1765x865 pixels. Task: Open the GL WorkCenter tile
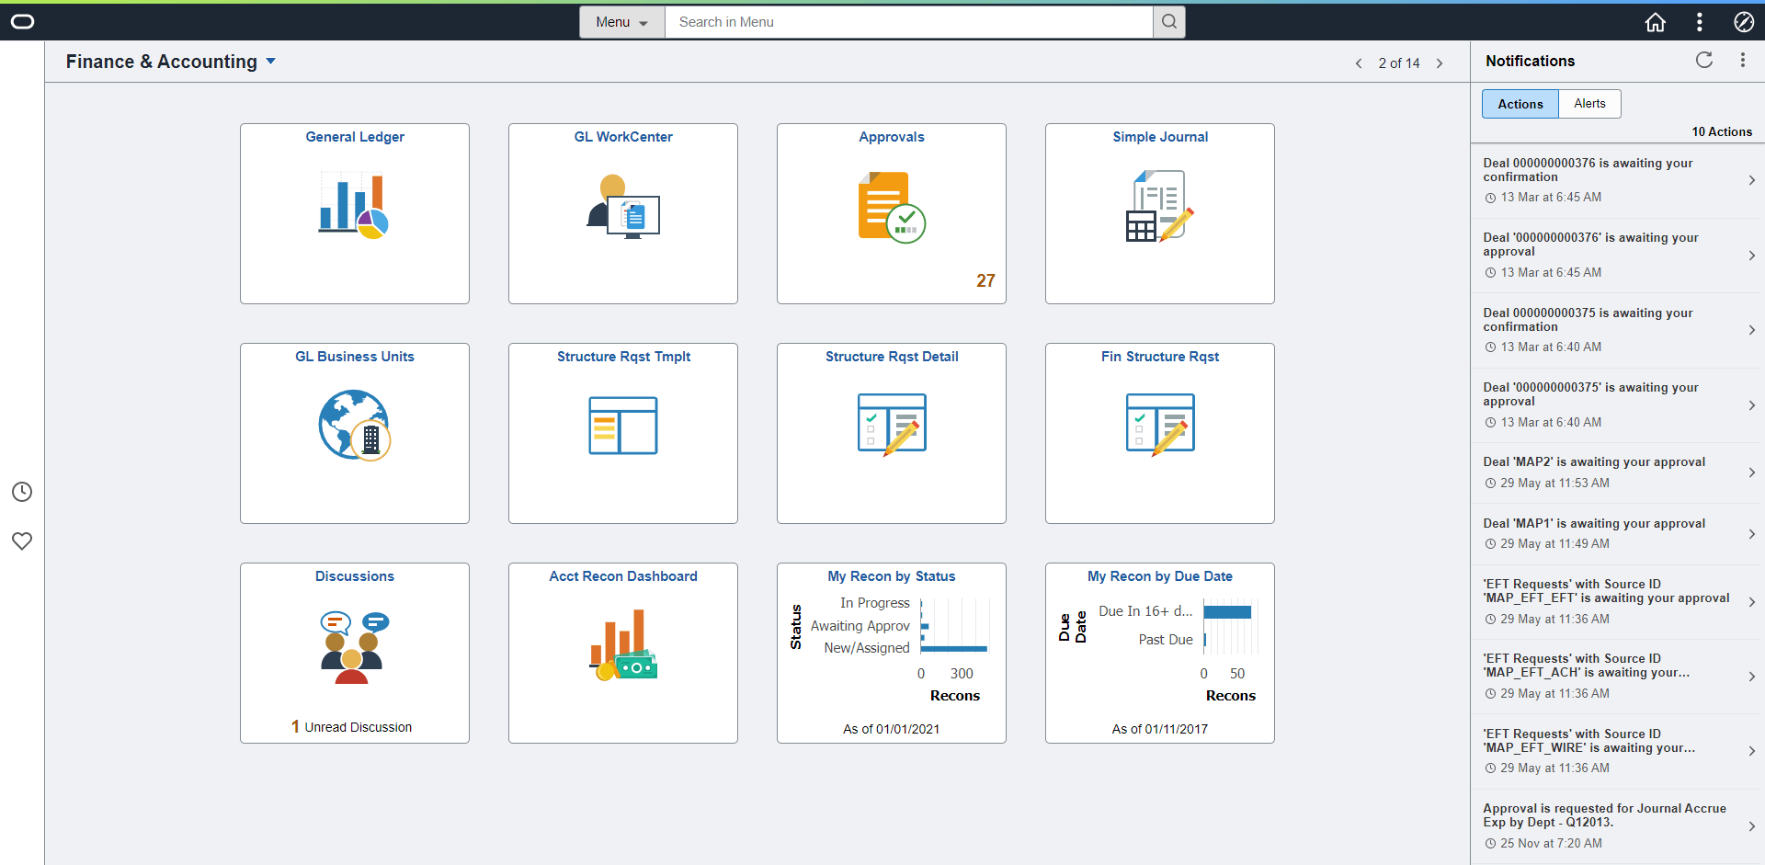[622, 213]
